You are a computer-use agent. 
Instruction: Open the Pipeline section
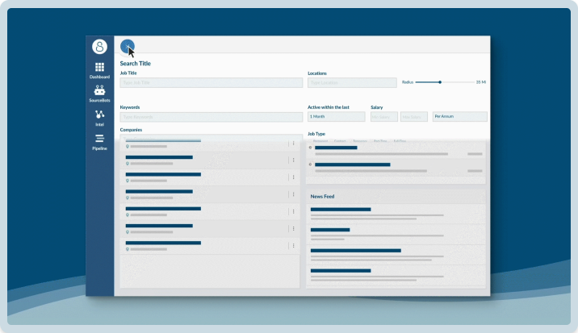99,142
